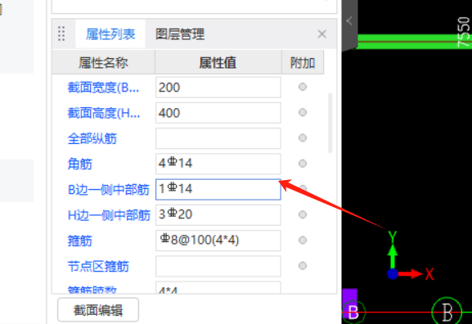Viewport: 472px width, 324px height.
Task: Toggle 附加 option for H边一侧中部筋 row
Action: [303, 214]
